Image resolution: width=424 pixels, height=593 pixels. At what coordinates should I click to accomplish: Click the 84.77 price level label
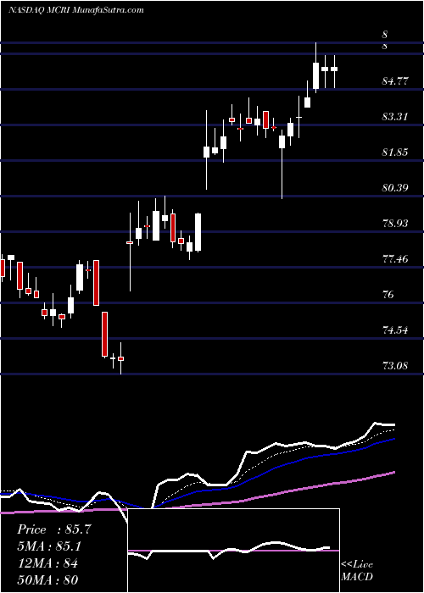395,81
